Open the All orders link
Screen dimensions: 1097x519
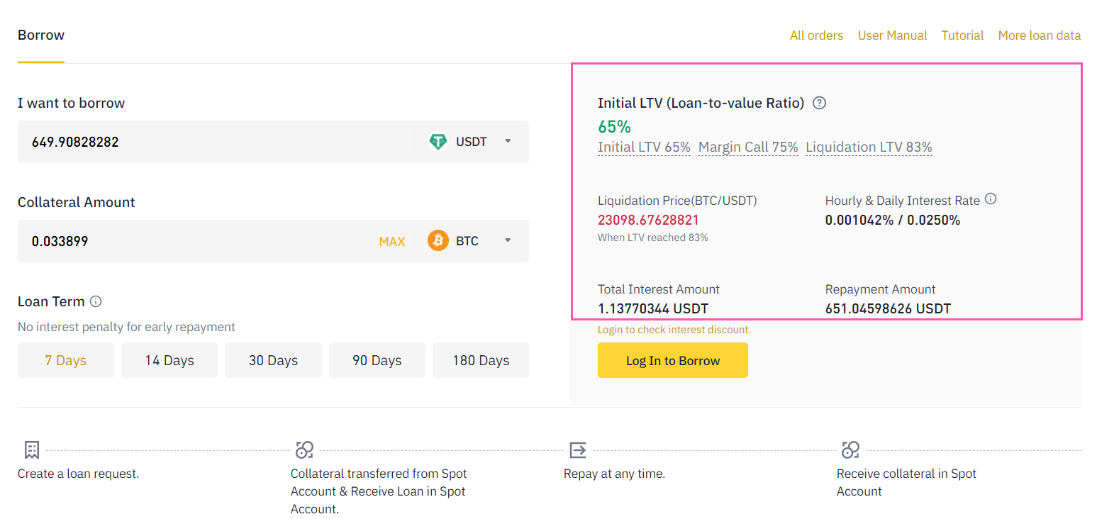816,35
